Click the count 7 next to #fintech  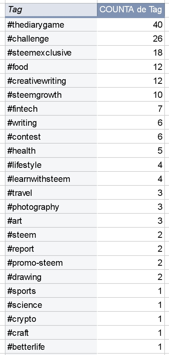(131, 109)
